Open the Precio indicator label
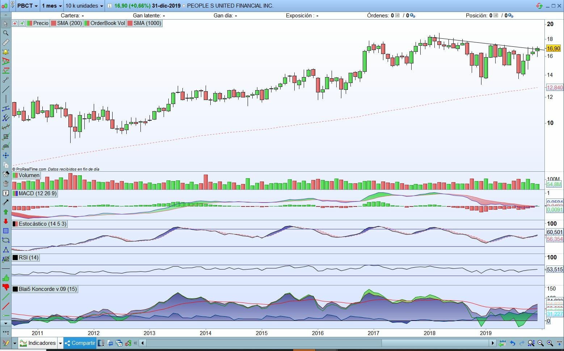 [x=38, y=23]
